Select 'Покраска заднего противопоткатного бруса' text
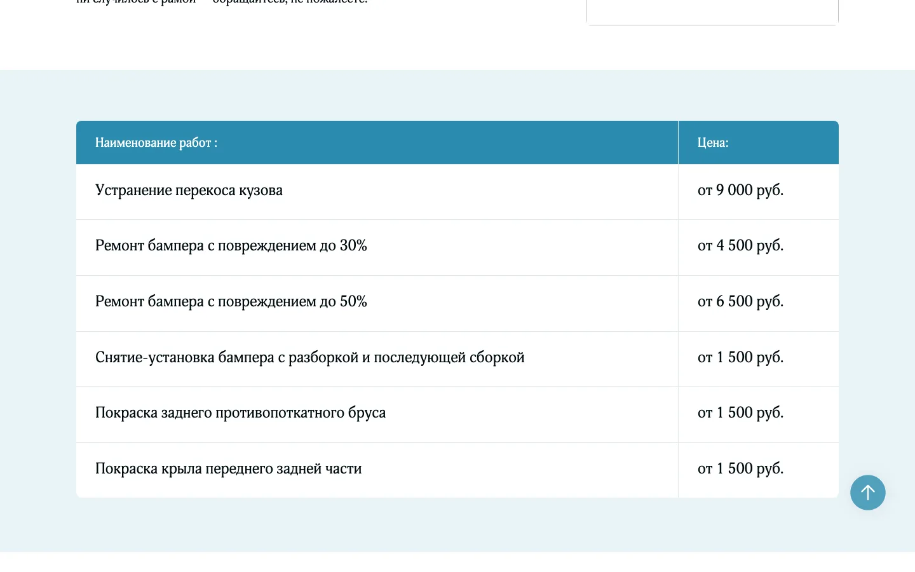Viewport: 915px width, 572px height. tap(240, 413)
